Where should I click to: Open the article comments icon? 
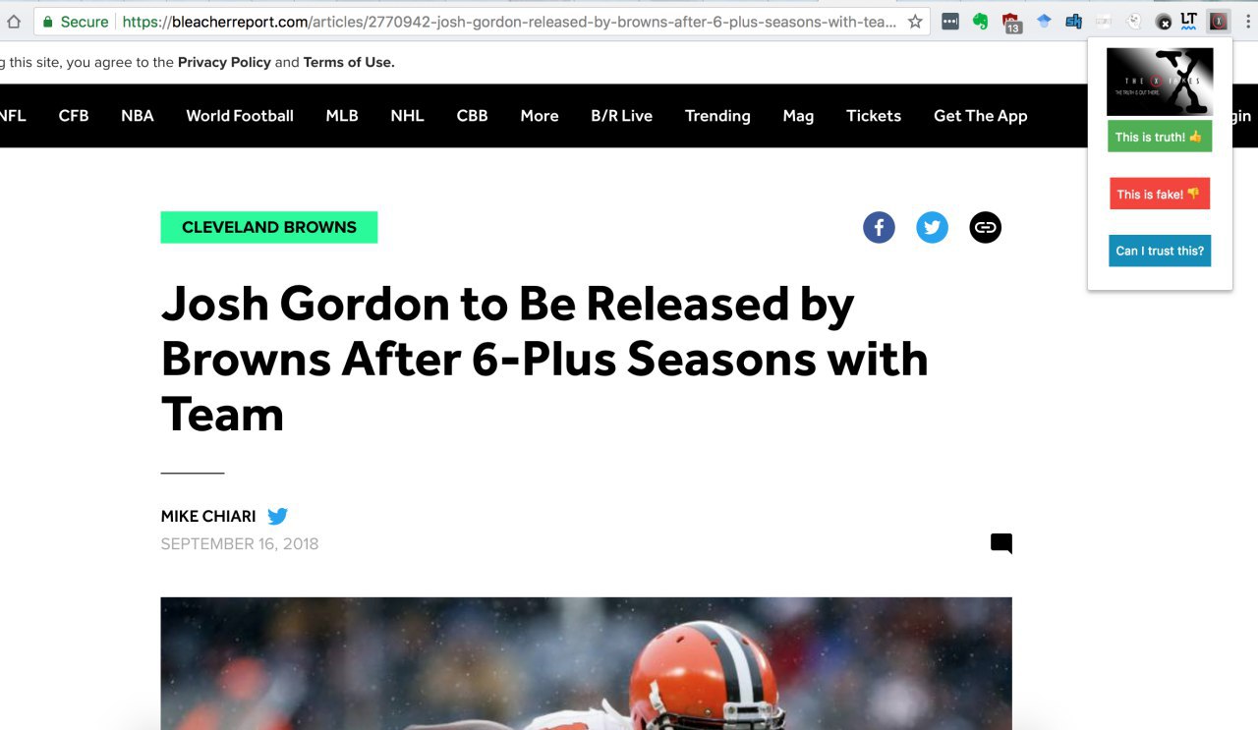[x=1001, y=543]
